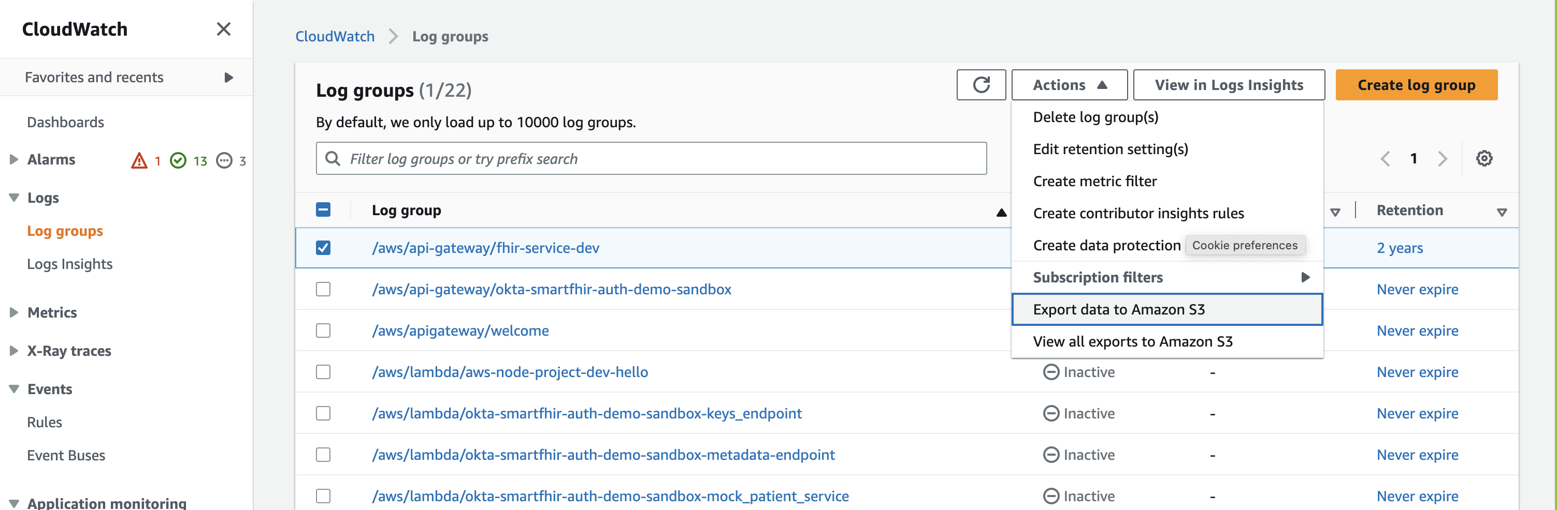Viewport: 1557px width, 510px height.
Task: Go to CloudWatch breadcrumb link
Action: pyautogui.click(x=335, y=37)
